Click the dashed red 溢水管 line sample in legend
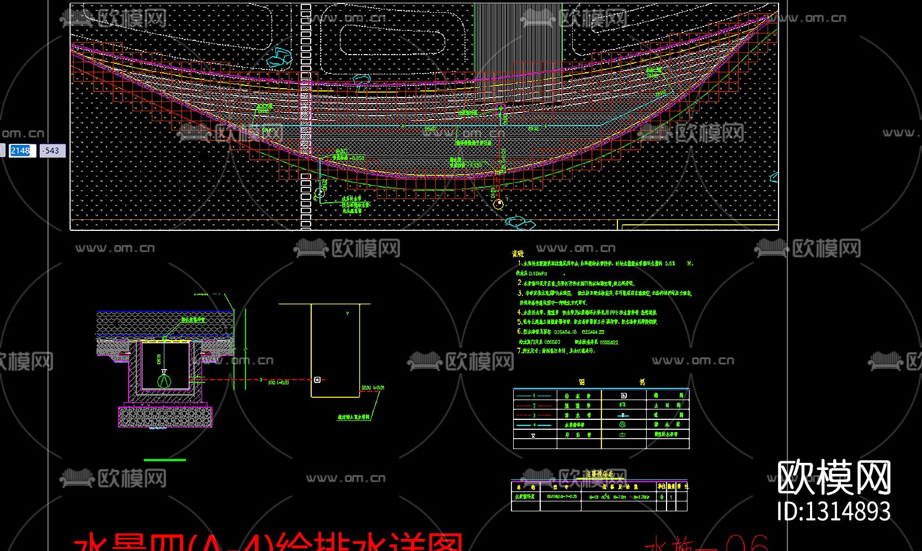This screenshot has height=551, width=922. coord(534,405)
